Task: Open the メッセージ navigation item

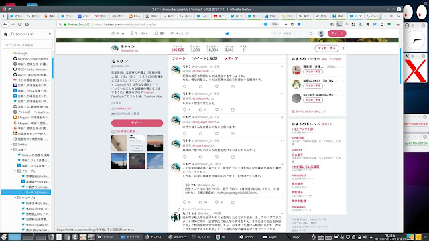Action: (180, 33)
